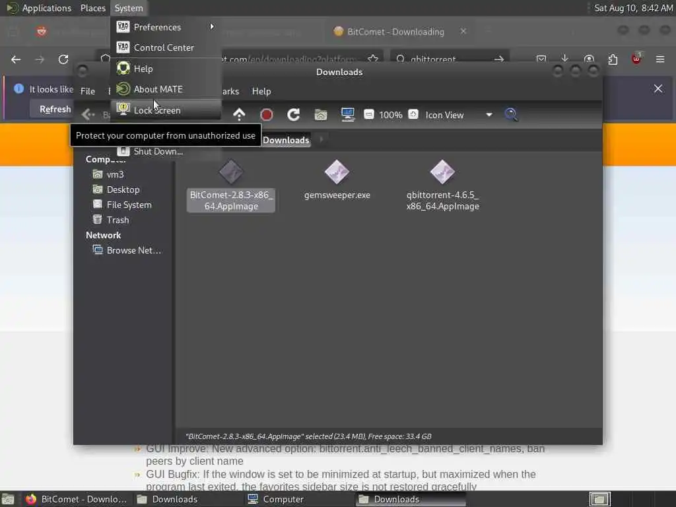
Task: Click the Refresh button in notification bar
Action: pos(55,110)
